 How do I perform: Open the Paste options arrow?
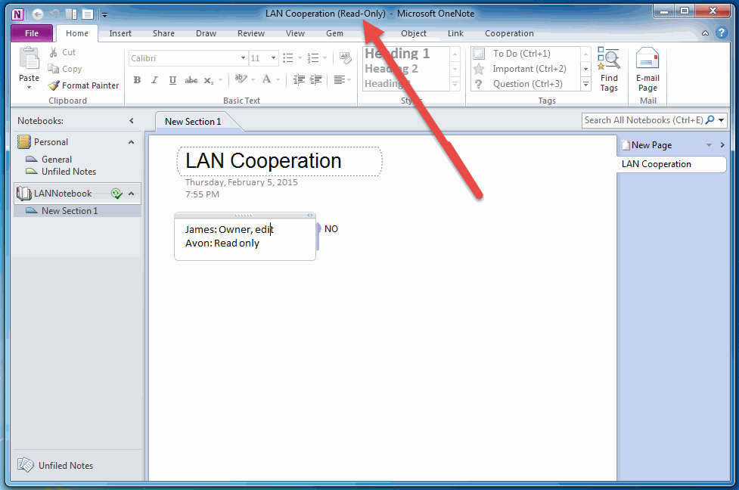click(29, 87)
